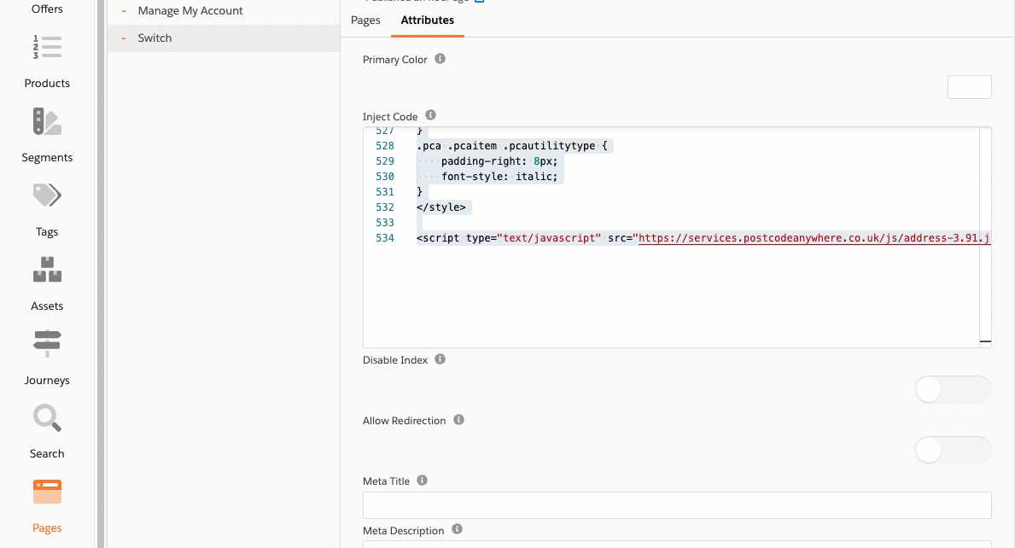
Task: Click the info icon beside Primary Color
Action: coord(440,58)
